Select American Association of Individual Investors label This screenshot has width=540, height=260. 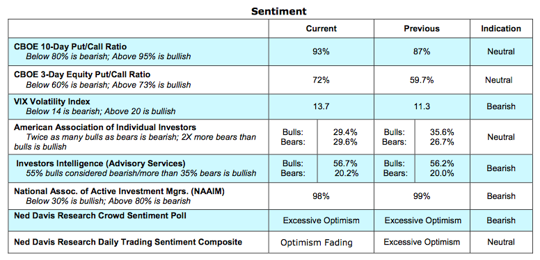point(105,127)
